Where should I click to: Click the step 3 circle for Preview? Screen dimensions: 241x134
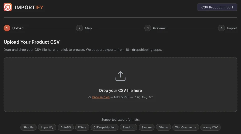pyautogui.click(x=148, y=28)
